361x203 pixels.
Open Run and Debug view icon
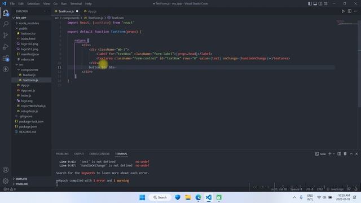6,46
